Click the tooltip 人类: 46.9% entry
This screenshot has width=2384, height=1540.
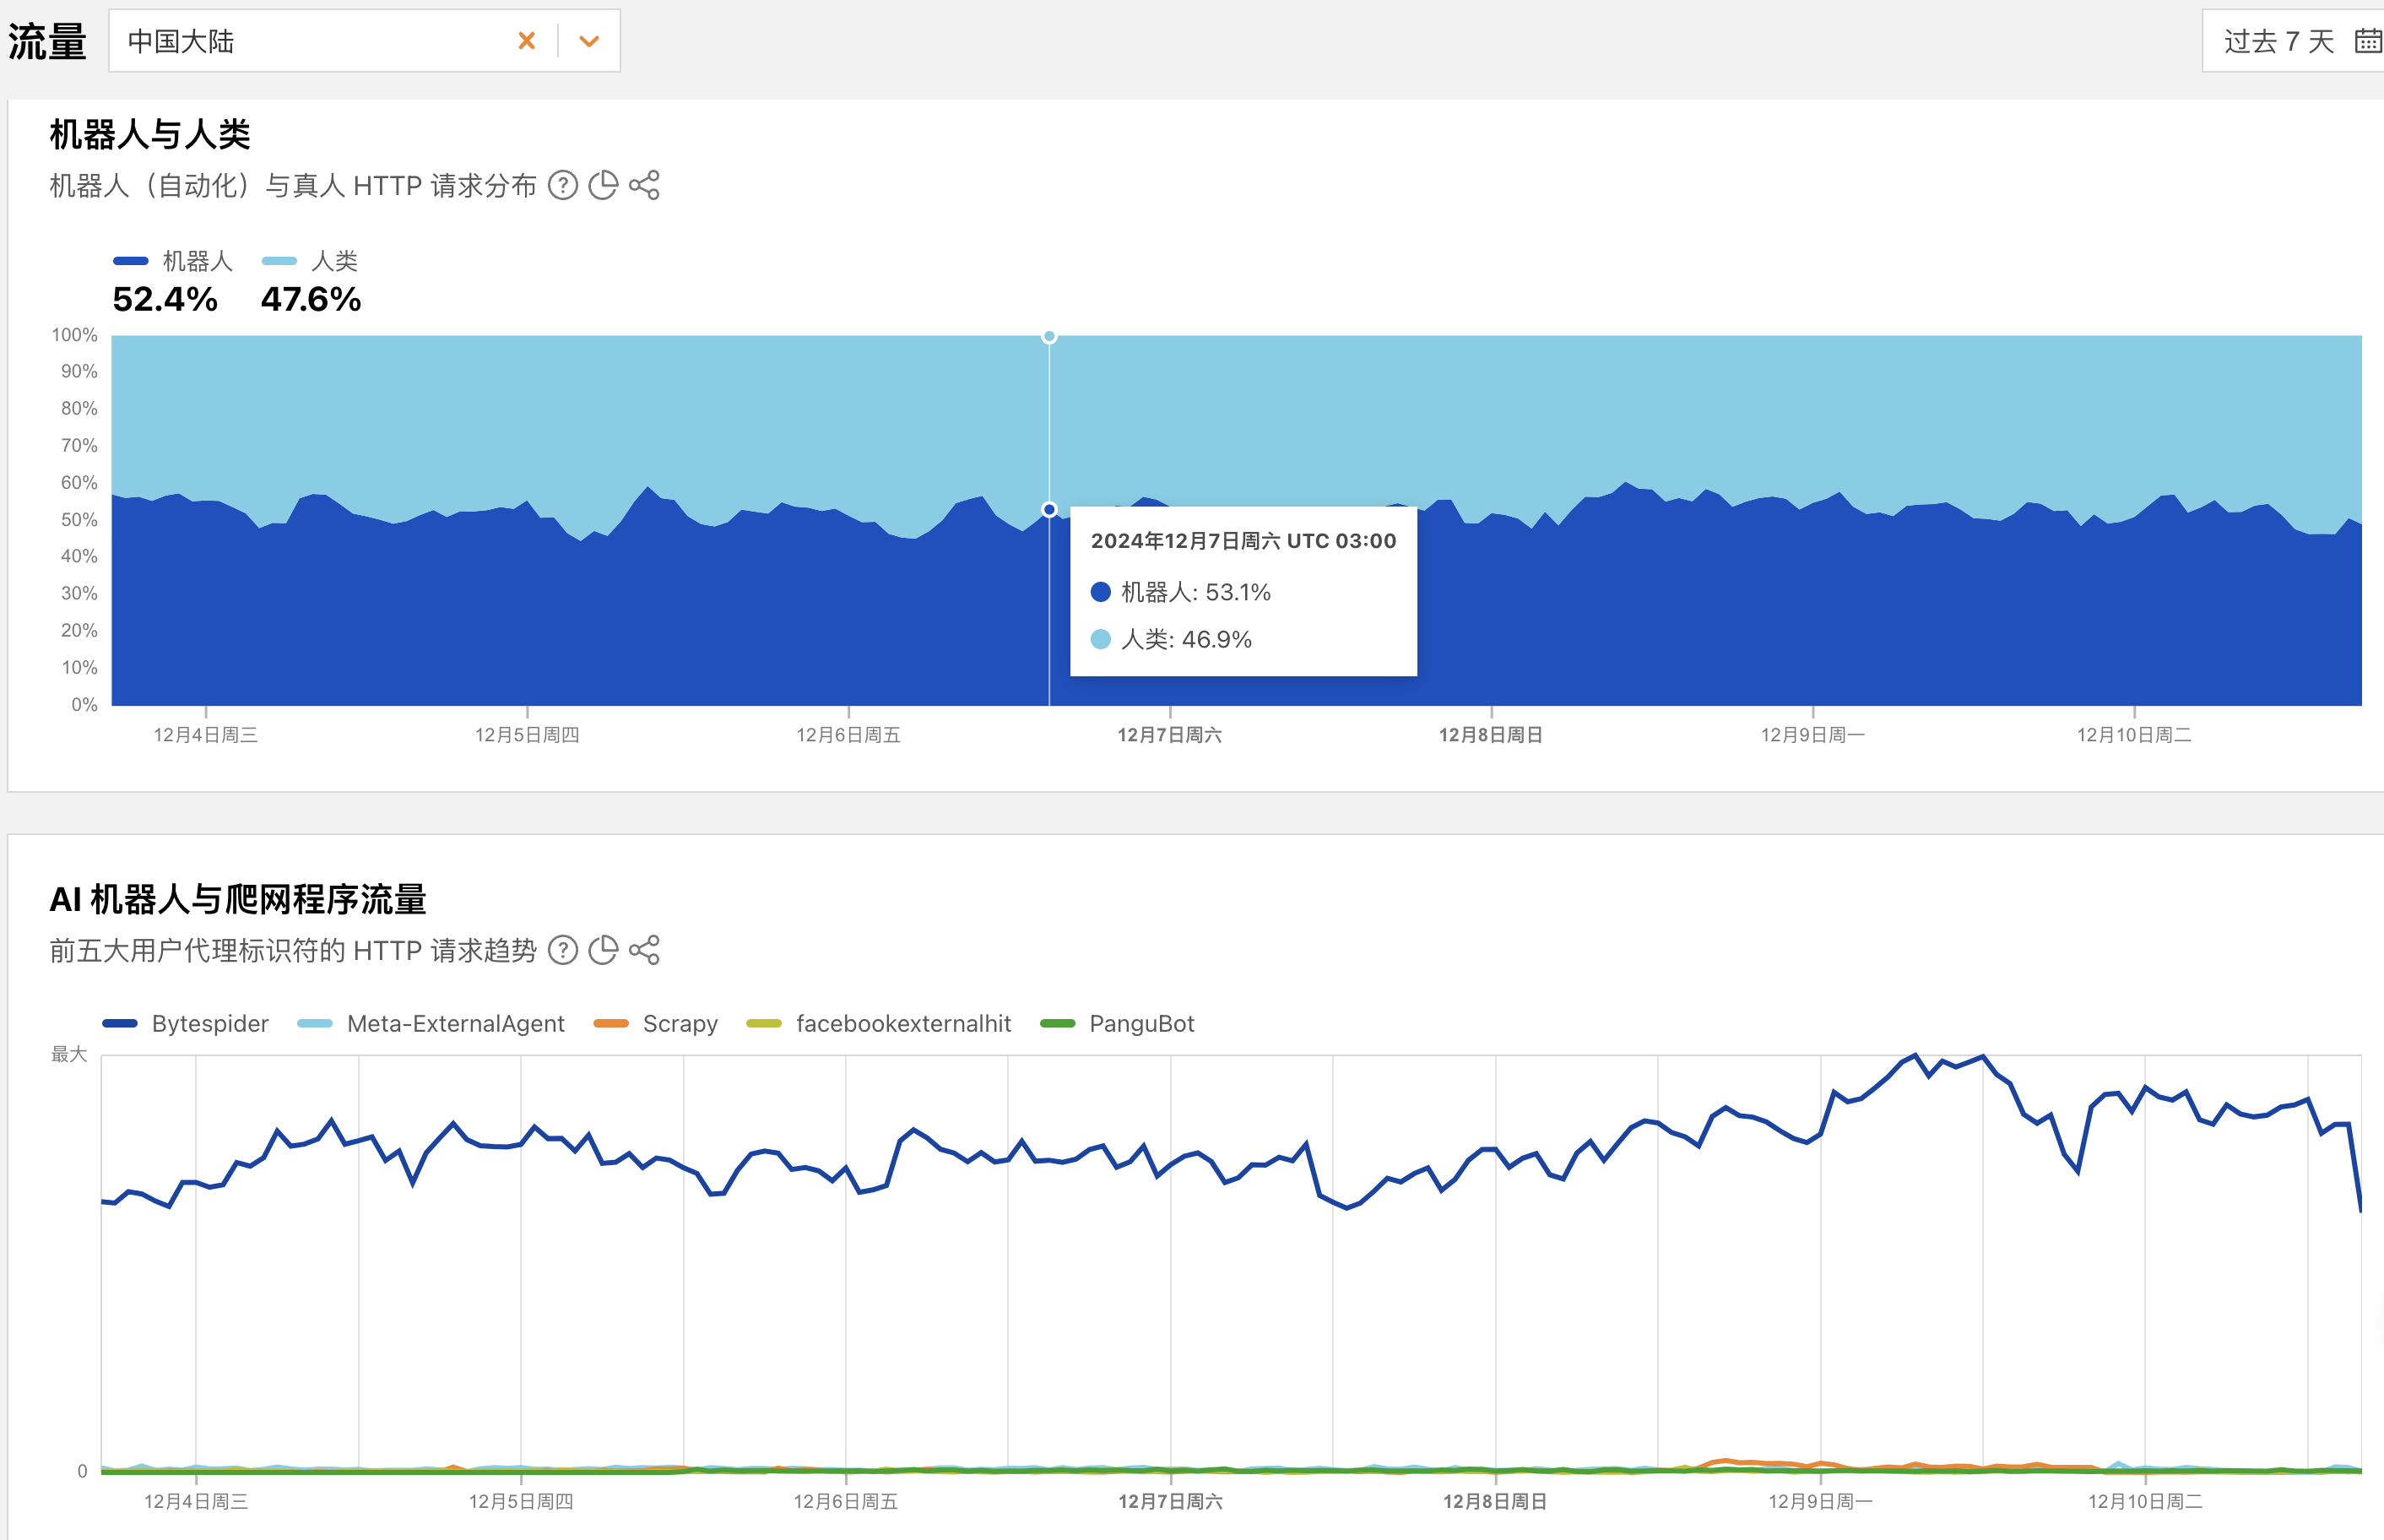(x=1172, y=639)
